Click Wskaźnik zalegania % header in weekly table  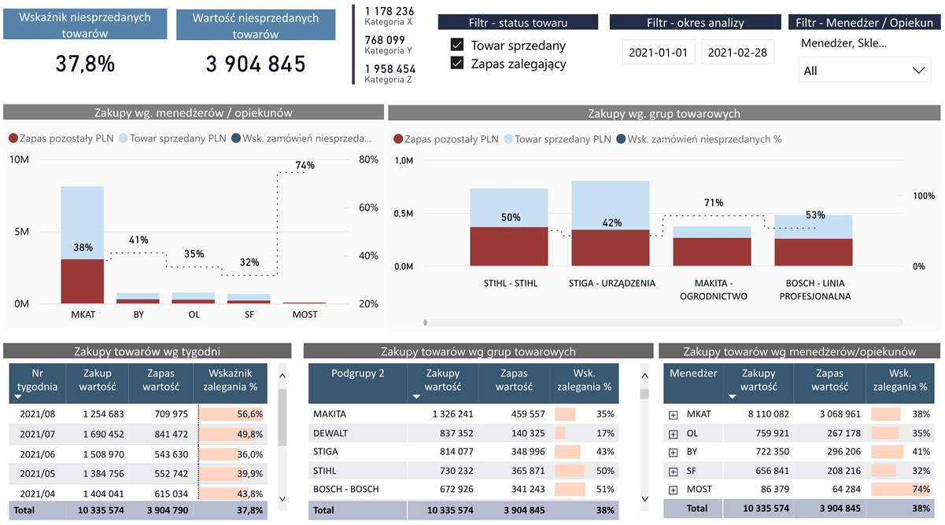tap(231, 380)
